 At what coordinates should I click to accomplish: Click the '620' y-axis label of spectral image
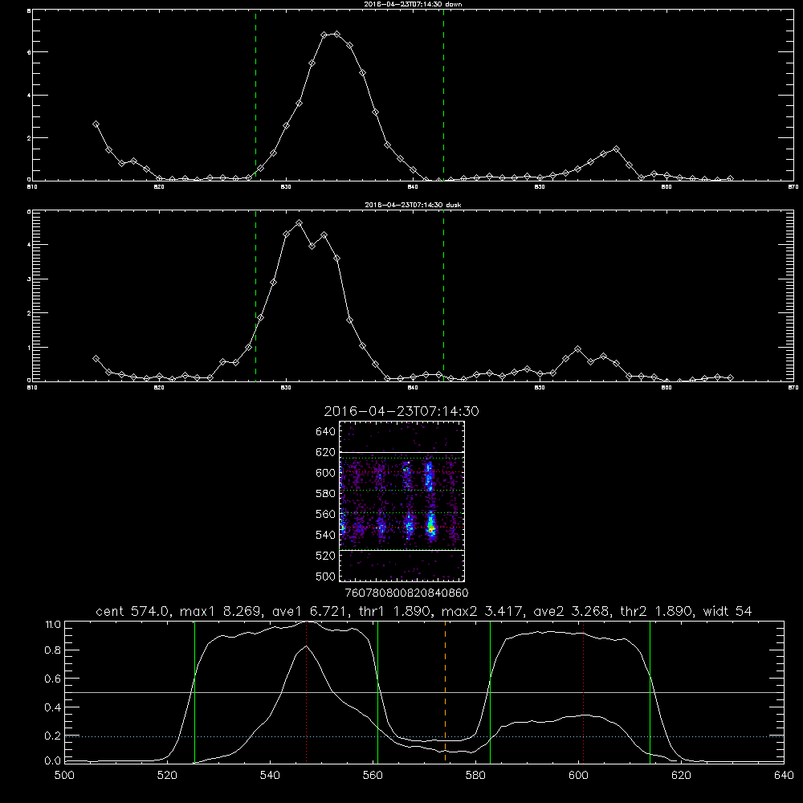325,452
